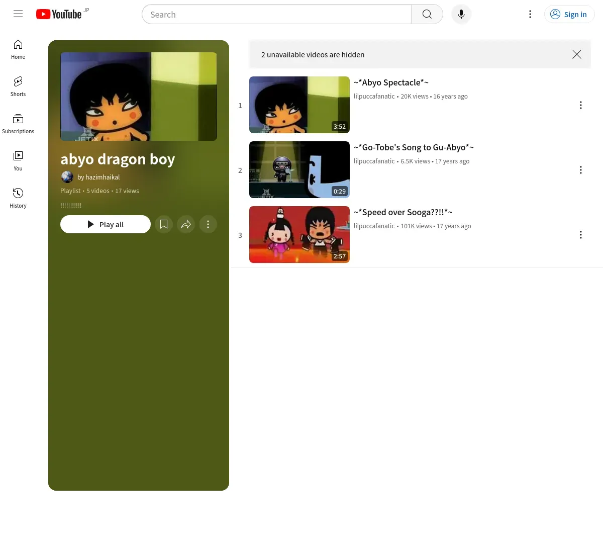Click the playlist cover thumbnail
Viewport: 603px width, 547px height.
tap(139, 97)
